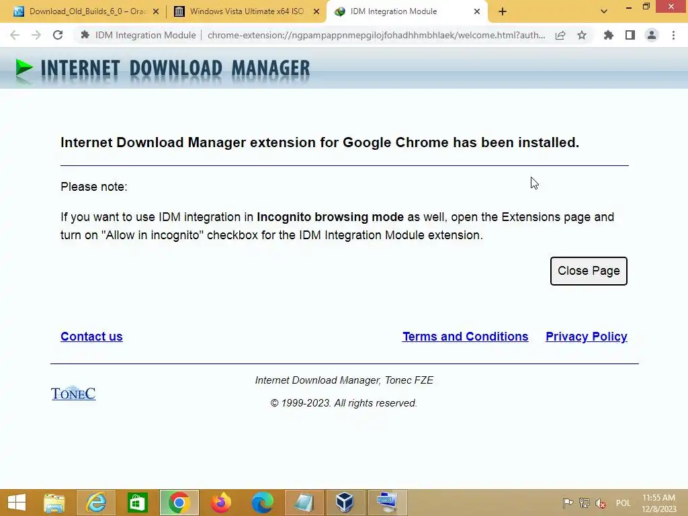Screen dimensions: 688x516
Task: Open the Action Center flag tray icon
Action: (568, 503)
